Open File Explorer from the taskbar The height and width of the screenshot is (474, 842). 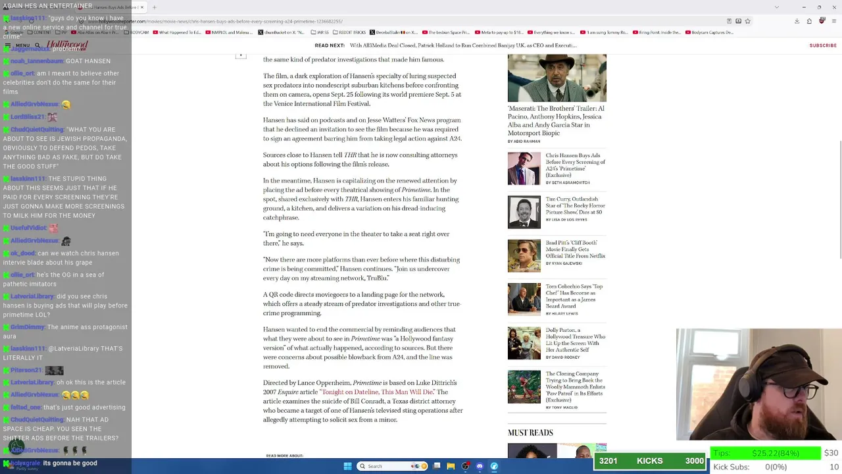pyautogui.click(x=451, y=466)
